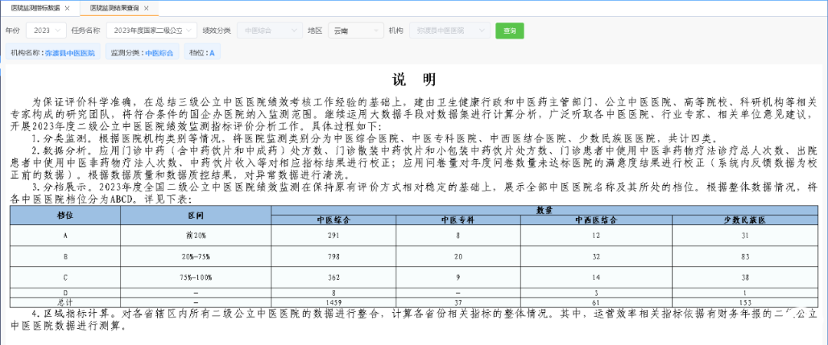
Task: Click the value 291 in the table
Action: 333,236
